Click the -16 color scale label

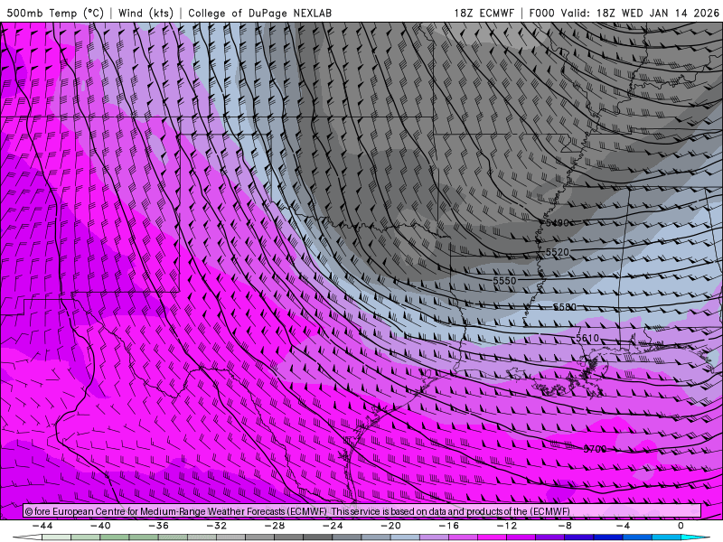pyautogui.click(x=449, y=526)
